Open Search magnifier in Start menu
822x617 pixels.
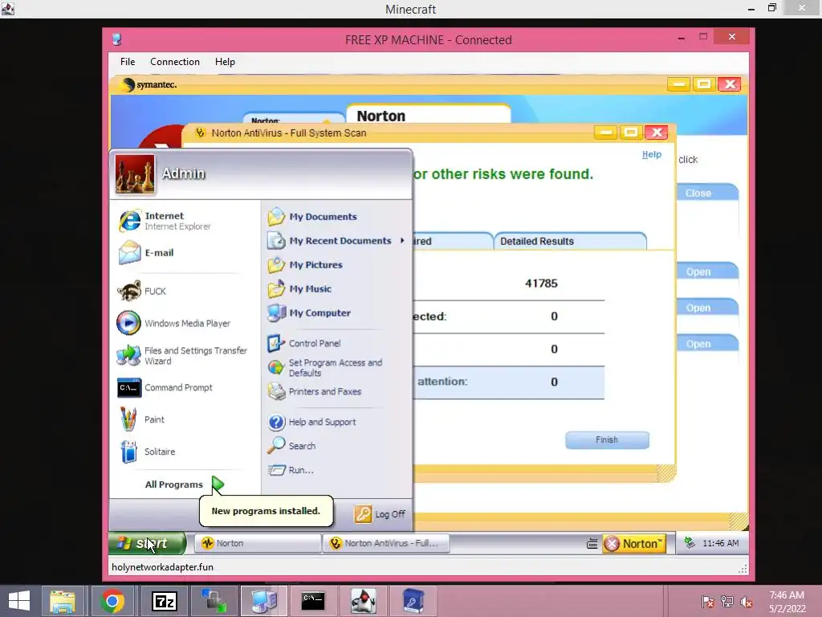276,446
